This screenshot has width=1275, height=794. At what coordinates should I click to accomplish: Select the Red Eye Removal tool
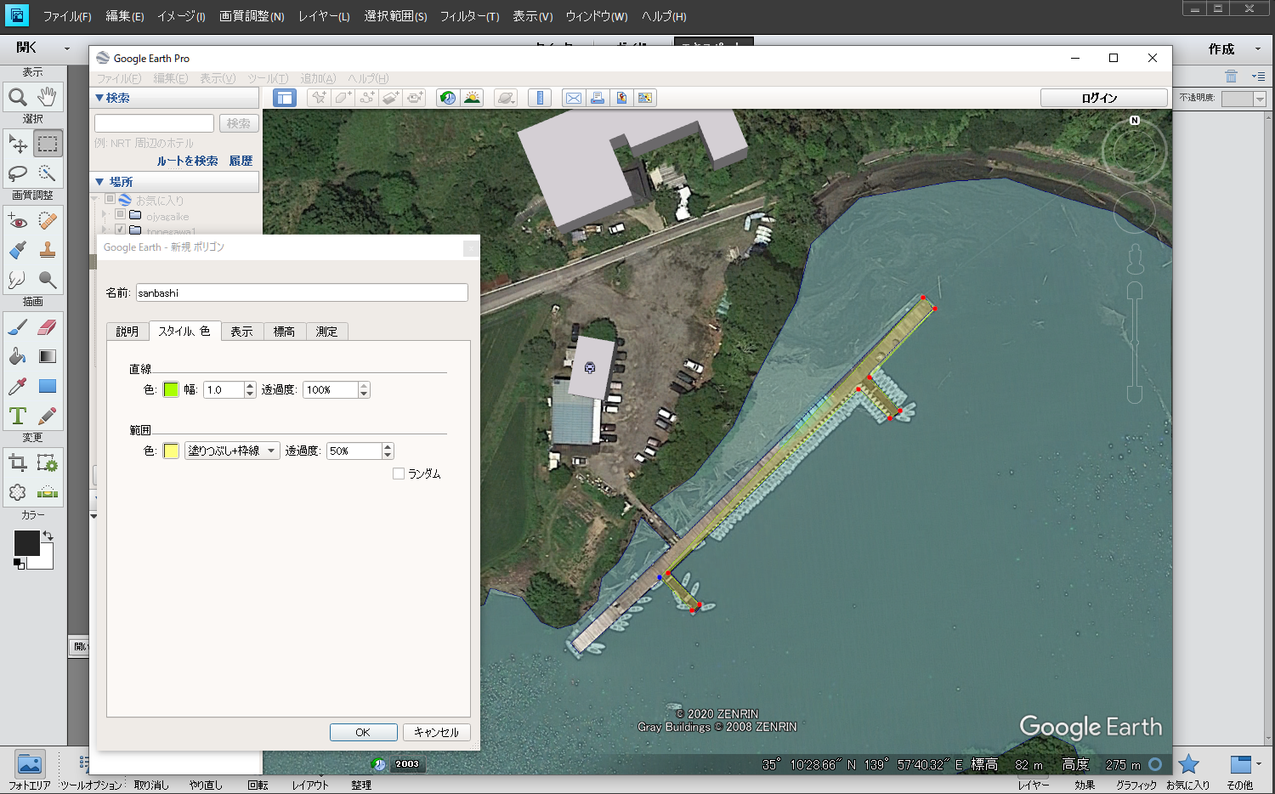[x=18, y=221]
